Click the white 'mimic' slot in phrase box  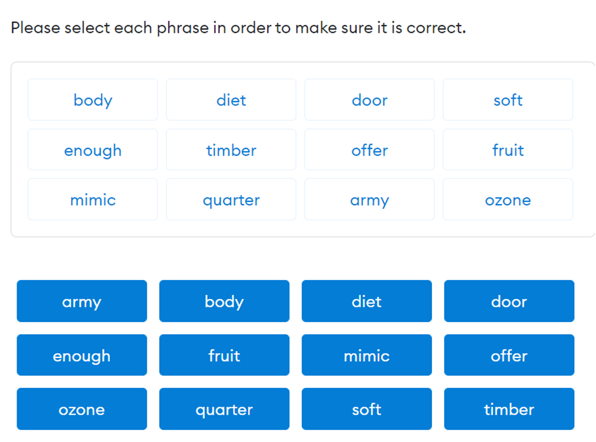93,200
